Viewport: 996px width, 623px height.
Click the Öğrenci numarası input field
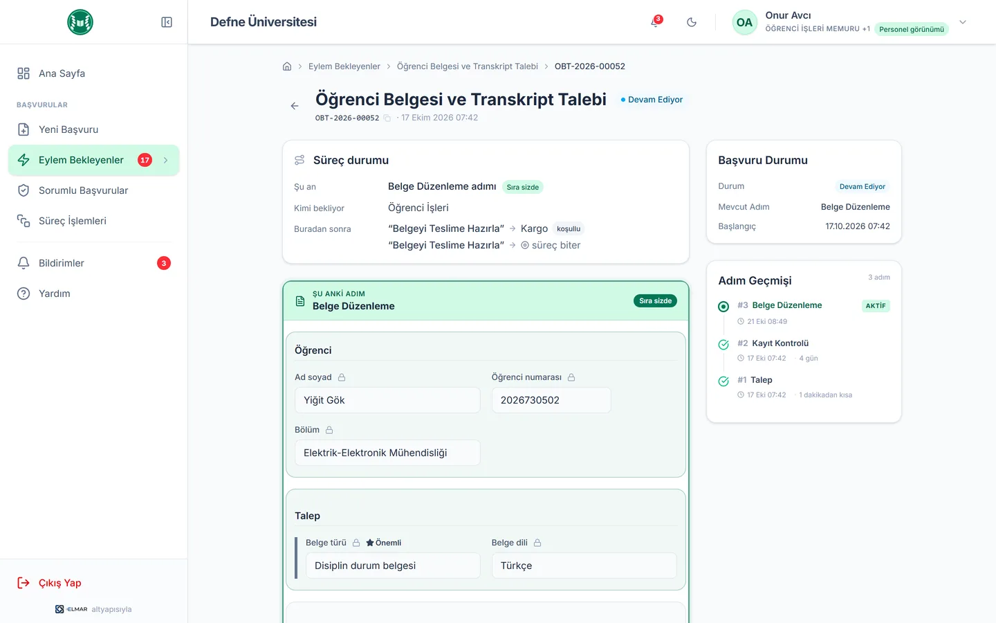pos(551,400)
